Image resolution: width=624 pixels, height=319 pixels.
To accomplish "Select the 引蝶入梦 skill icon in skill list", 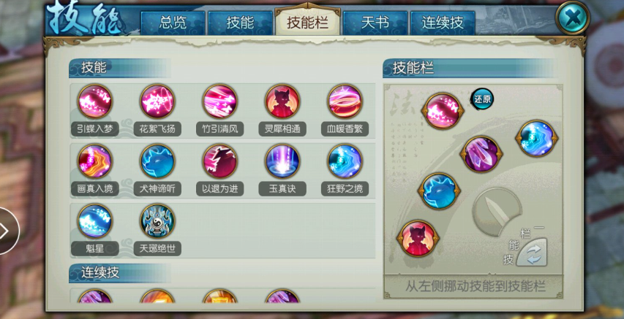I will click(x=94, y=101).
